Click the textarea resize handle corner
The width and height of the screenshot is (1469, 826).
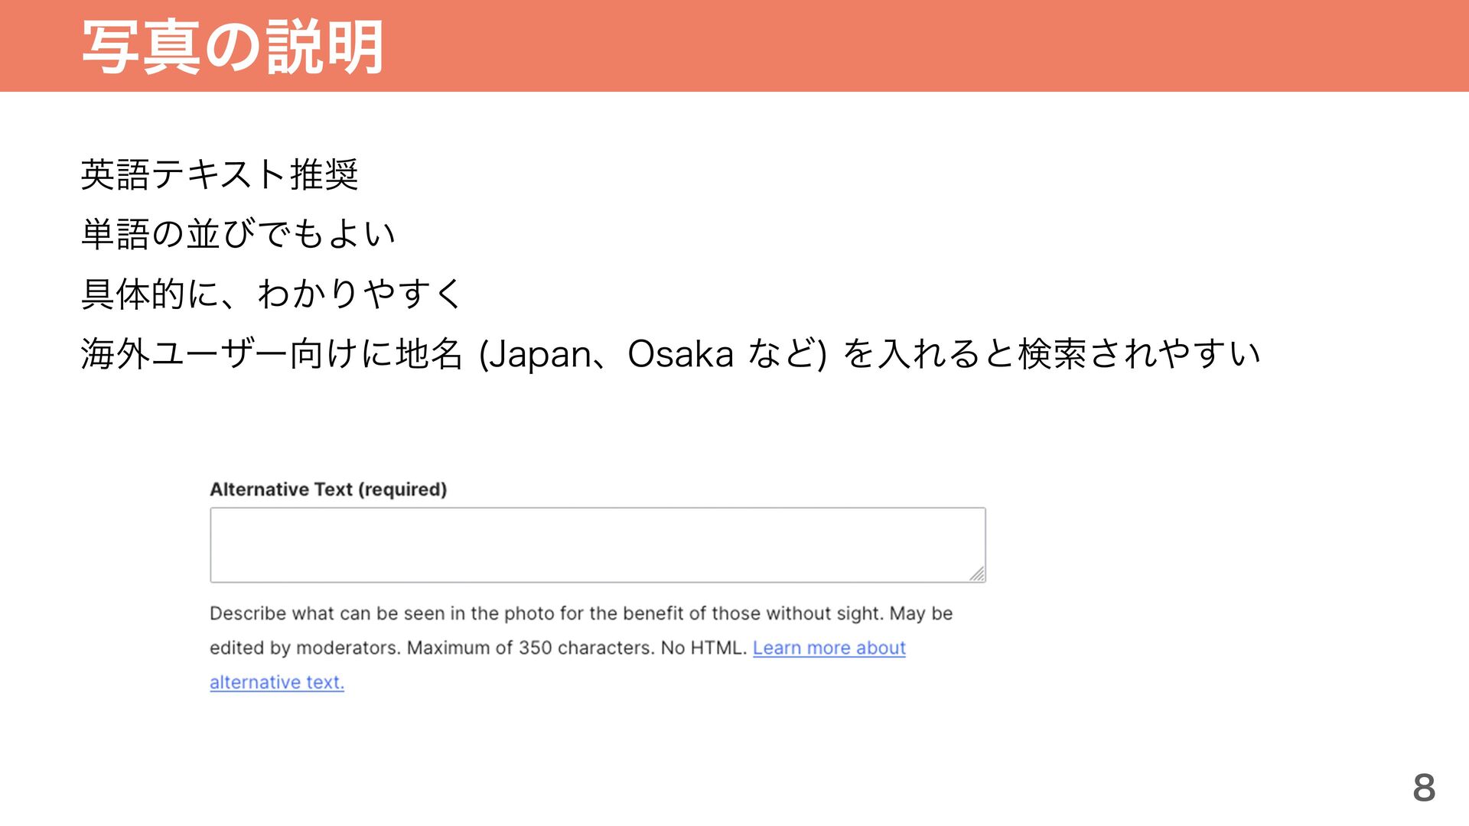coord(977,574)
